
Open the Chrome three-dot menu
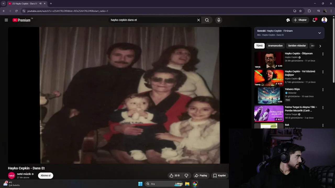[x=331, y=11]
